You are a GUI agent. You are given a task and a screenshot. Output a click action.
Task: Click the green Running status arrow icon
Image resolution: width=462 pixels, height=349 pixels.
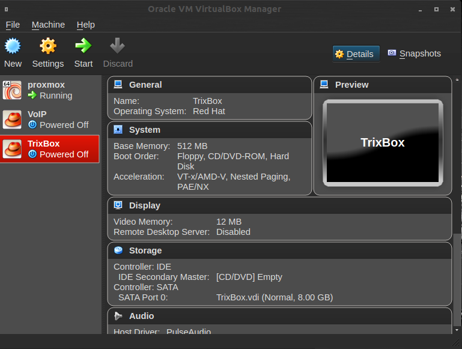click(32, 95)
